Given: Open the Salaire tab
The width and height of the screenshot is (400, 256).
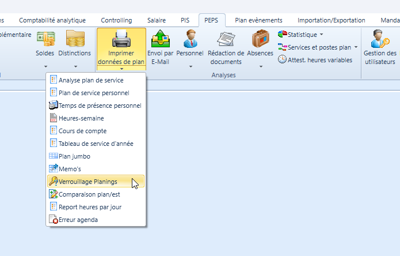Looking at the screenshot, I should tap(157, 20).
